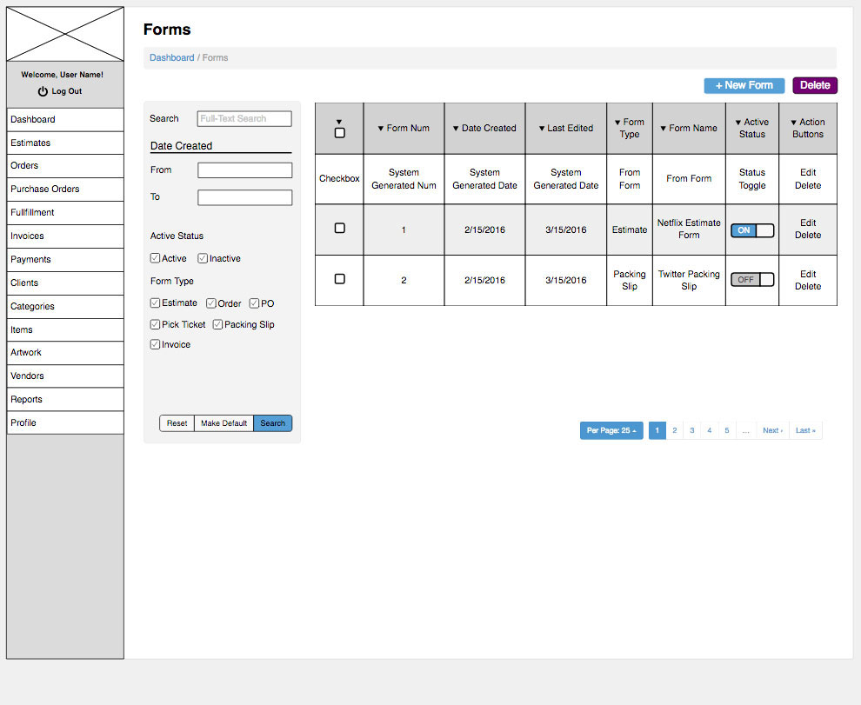Click sort arrow on Action Buttons column

coord(793,123)
